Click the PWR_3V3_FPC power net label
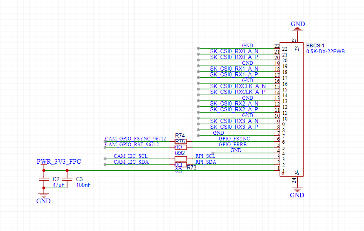Viewport: 364px width, 231px height. coord(59,162)
